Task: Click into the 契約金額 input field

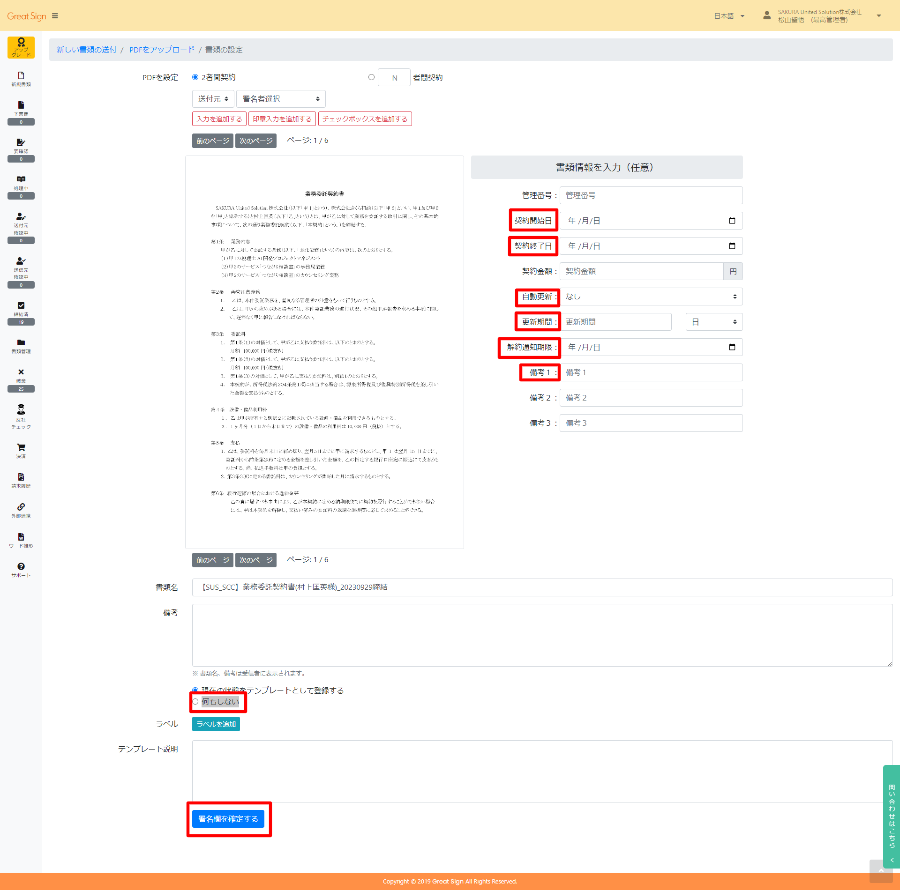Action: point(641,271)
